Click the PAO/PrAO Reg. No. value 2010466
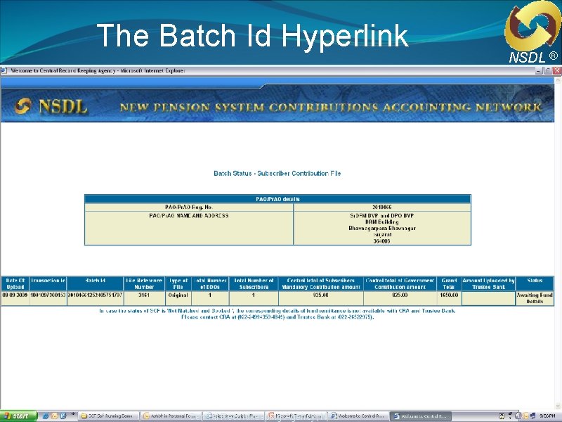 (x=381, y=207)
